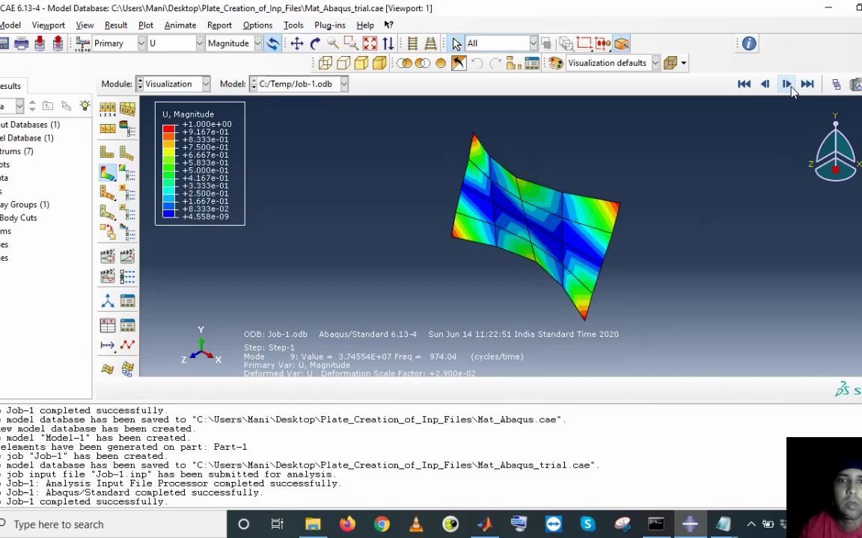Viewport: 862px width, 538px height.
Task: Enable the query information tool
Action: 748,43
